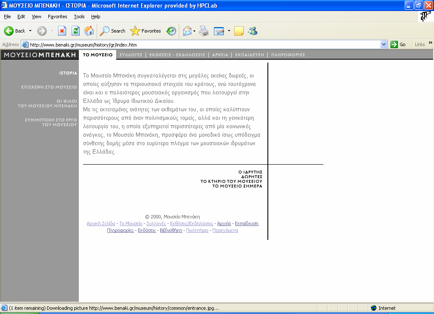This screenshot has width=434, height=314.
Task: Click the yellow note Discuss icon
Action: [239, 31]
